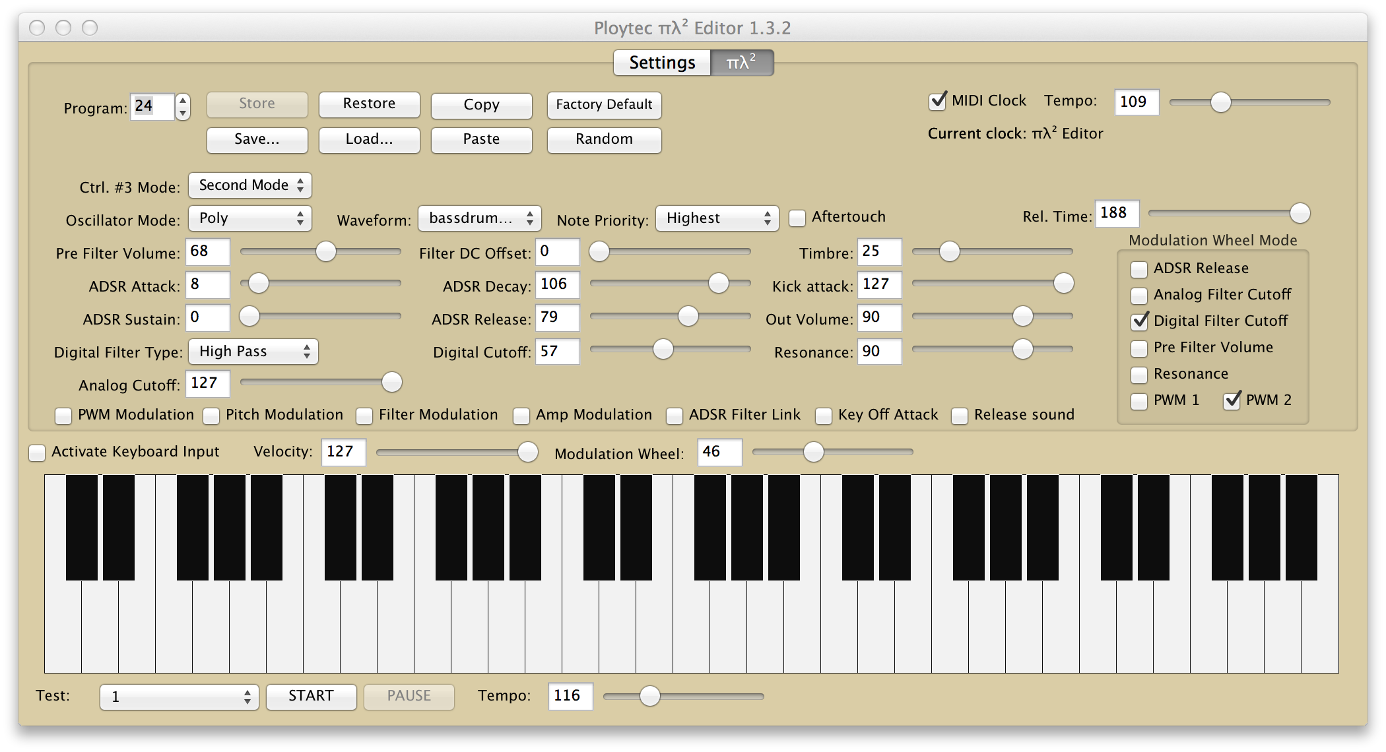This screenshot has width=1386, height=752.
Task: Click the ADSR Decay value field
Action: coord(557,284)
